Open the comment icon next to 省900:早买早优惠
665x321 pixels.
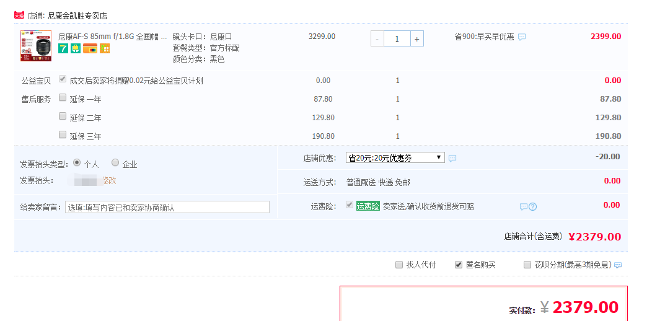pyautogui.click(x=522, y=37)
